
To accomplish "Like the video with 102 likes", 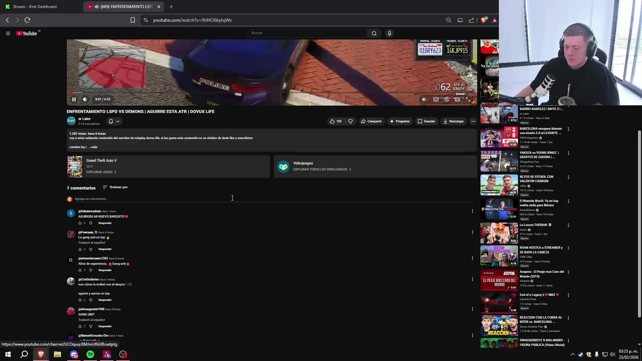I will [x=336, y=121].
